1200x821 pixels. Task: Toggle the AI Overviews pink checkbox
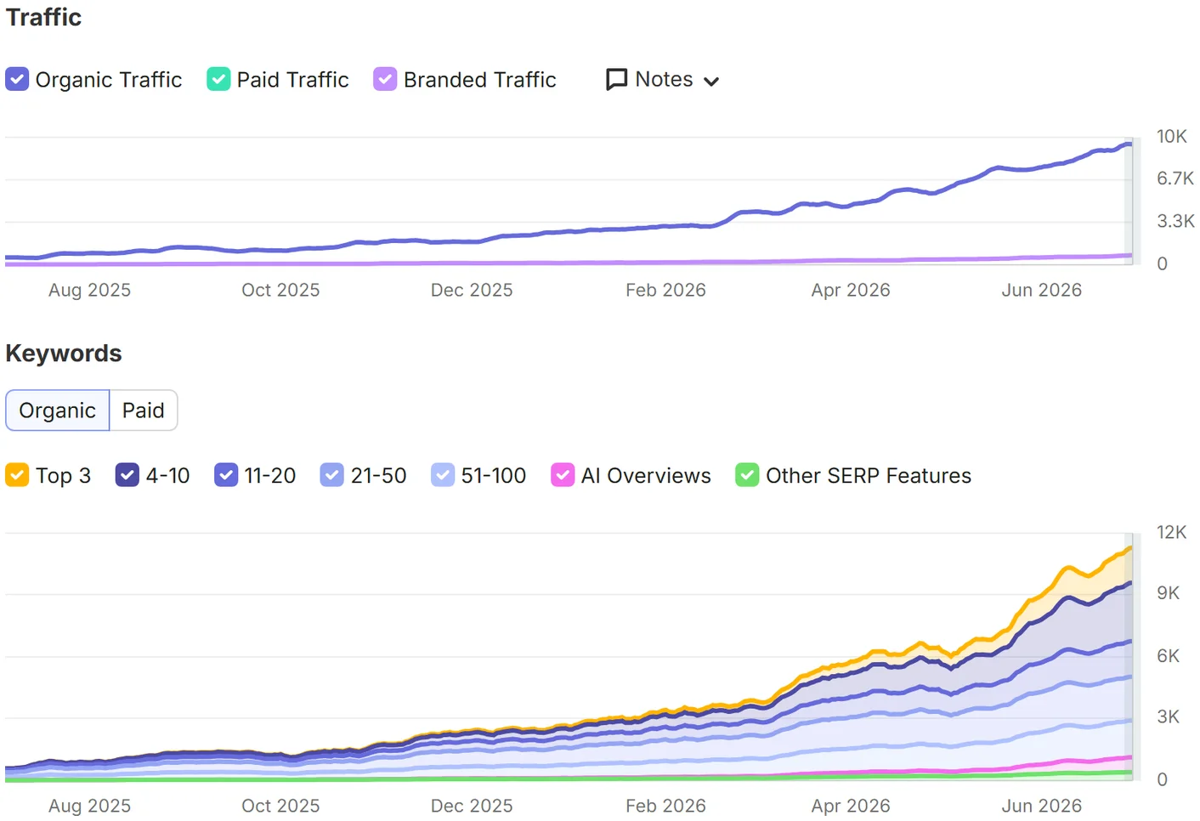[563, 475]
